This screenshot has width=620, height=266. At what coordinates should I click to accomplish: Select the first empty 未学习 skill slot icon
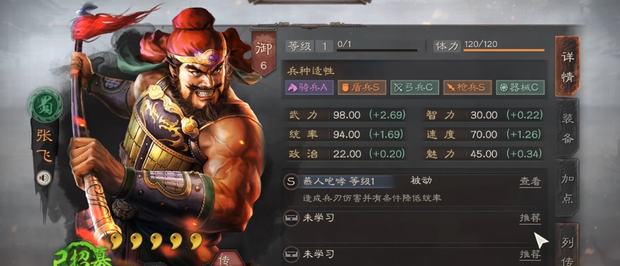(x=291, y=217)
